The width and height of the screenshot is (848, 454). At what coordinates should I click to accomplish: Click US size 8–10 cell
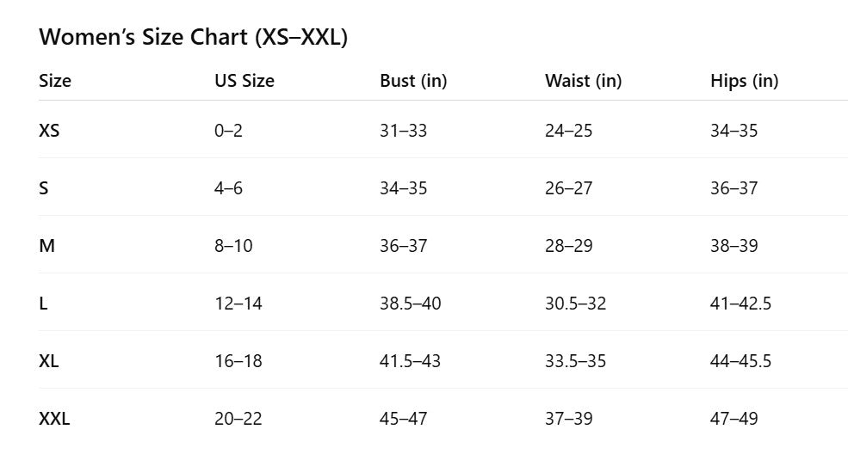233,247
